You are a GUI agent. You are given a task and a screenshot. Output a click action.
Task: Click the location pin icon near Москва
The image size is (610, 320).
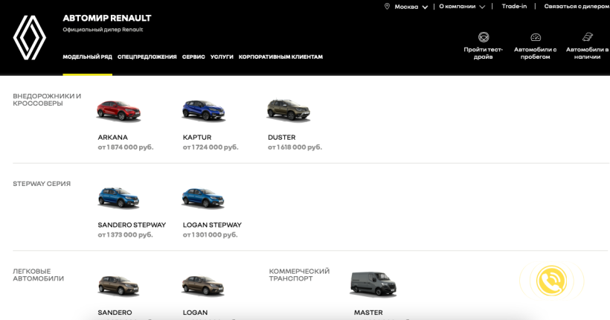[387, 6]
